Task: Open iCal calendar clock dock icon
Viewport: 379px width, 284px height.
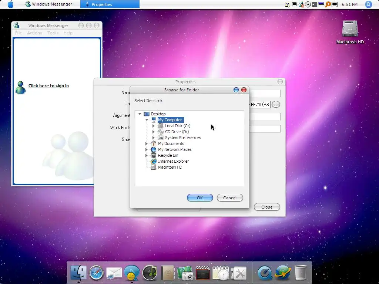Action: (x=221, y=273)
